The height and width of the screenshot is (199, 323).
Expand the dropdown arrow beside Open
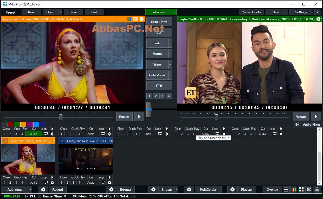[x=60, y=12]
